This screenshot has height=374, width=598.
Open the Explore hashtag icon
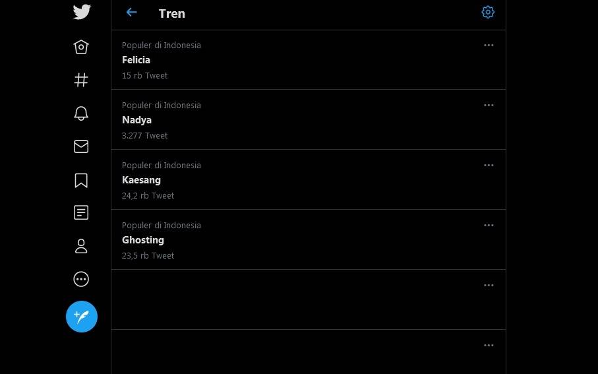click(81, 80)
